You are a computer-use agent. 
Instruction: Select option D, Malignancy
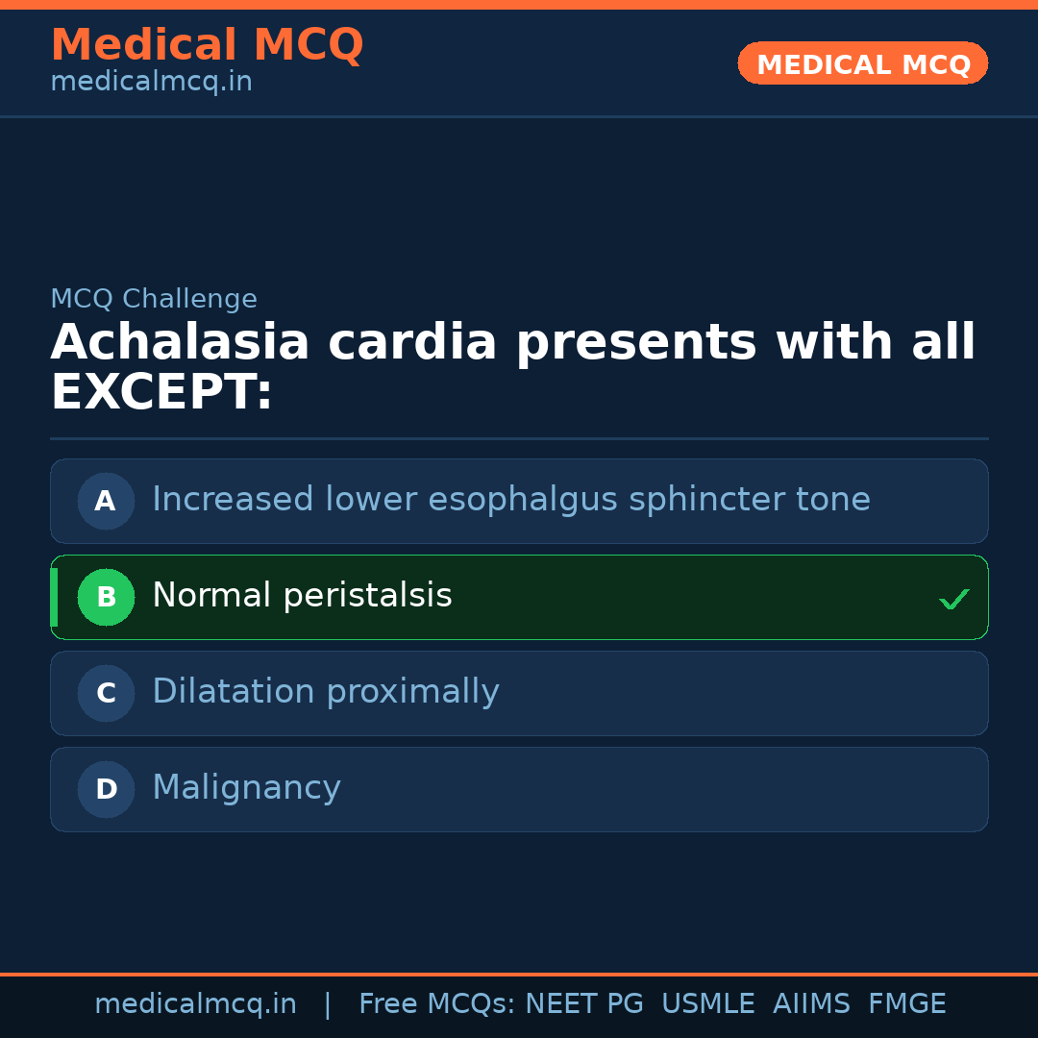point(519,789)
